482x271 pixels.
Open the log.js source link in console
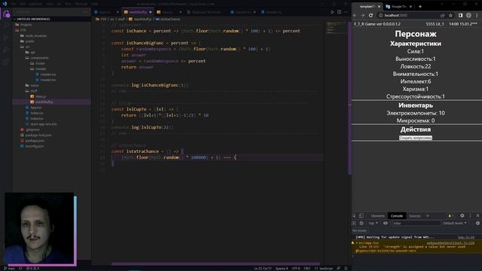(x=466, y=237)
